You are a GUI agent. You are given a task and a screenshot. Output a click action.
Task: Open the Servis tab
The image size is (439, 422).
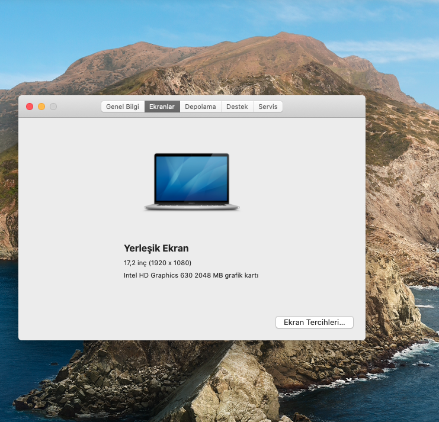[x=268, y=107]
